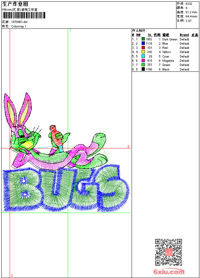Image resolution: width=200 pixels, height=278 pixels.
Task: Select the Blue color swatch in row 2
Action: (x=143, y=43)
